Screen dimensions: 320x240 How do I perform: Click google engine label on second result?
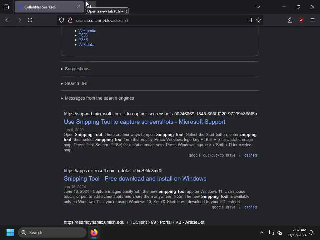tap(218, 207)
